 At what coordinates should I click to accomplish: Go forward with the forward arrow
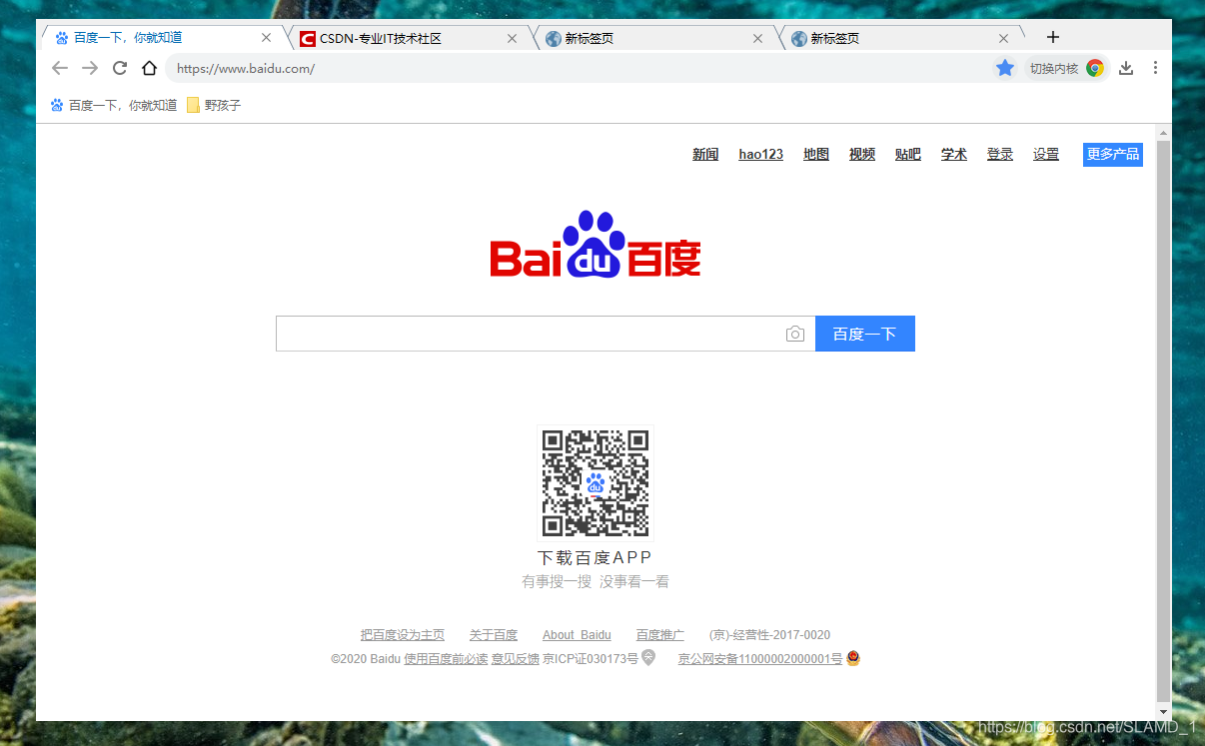pyautogui.click(x=90, y=68)
